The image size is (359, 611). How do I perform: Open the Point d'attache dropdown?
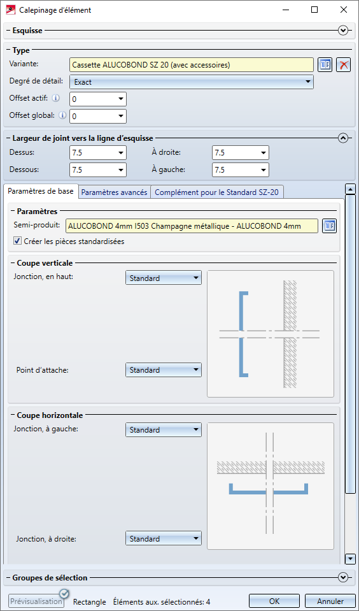164,370
